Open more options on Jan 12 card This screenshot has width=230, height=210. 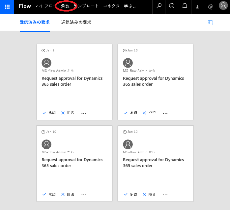click(x=165, y=195)
